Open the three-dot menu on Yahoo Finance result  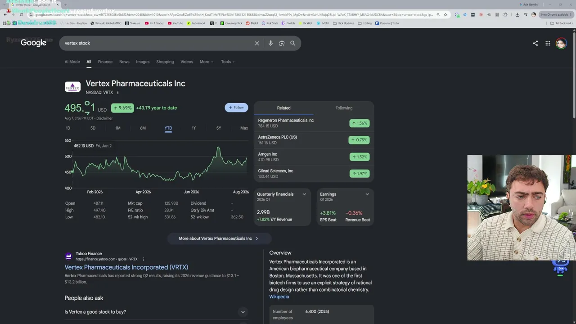tap(144, 259)
